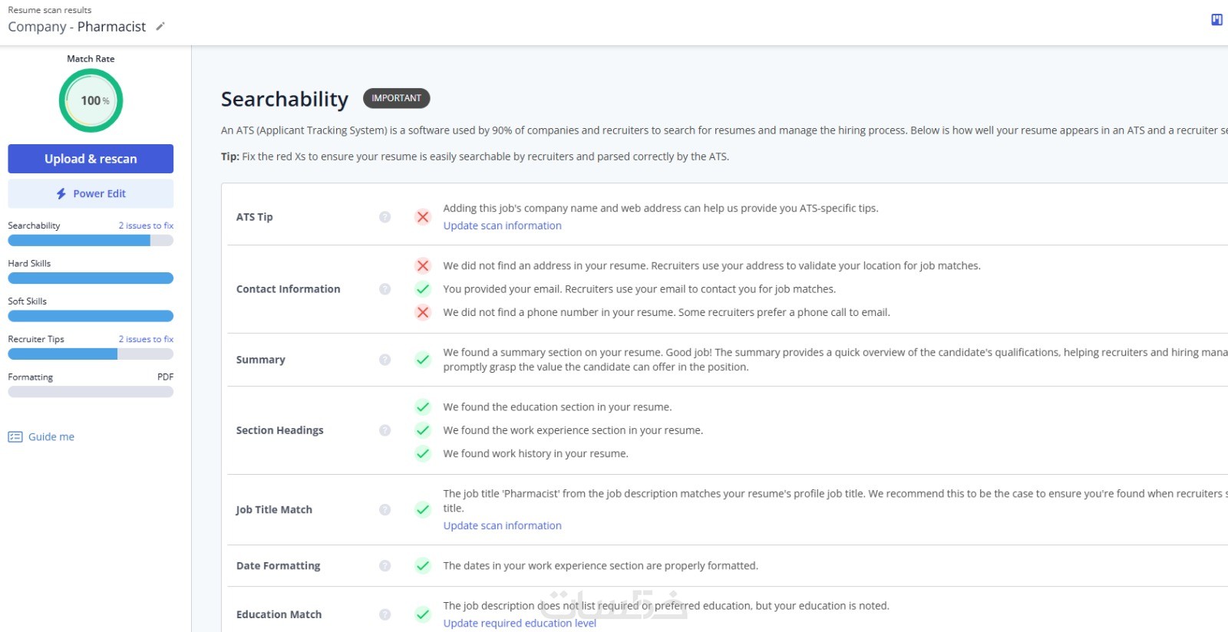The height and width of the screenshot is (632, 1228).
Task: Open help icon beside Section Headings
Action: [x=385, y=430]
